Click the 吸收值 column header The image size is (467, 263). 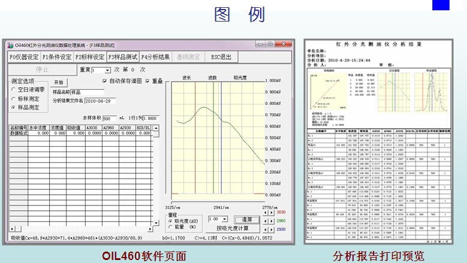76,128
